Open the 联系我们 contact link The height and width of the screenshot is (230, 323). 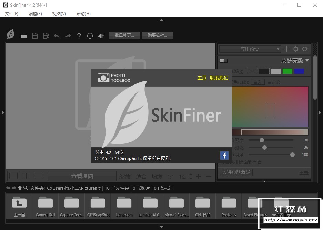click(219, 78)
